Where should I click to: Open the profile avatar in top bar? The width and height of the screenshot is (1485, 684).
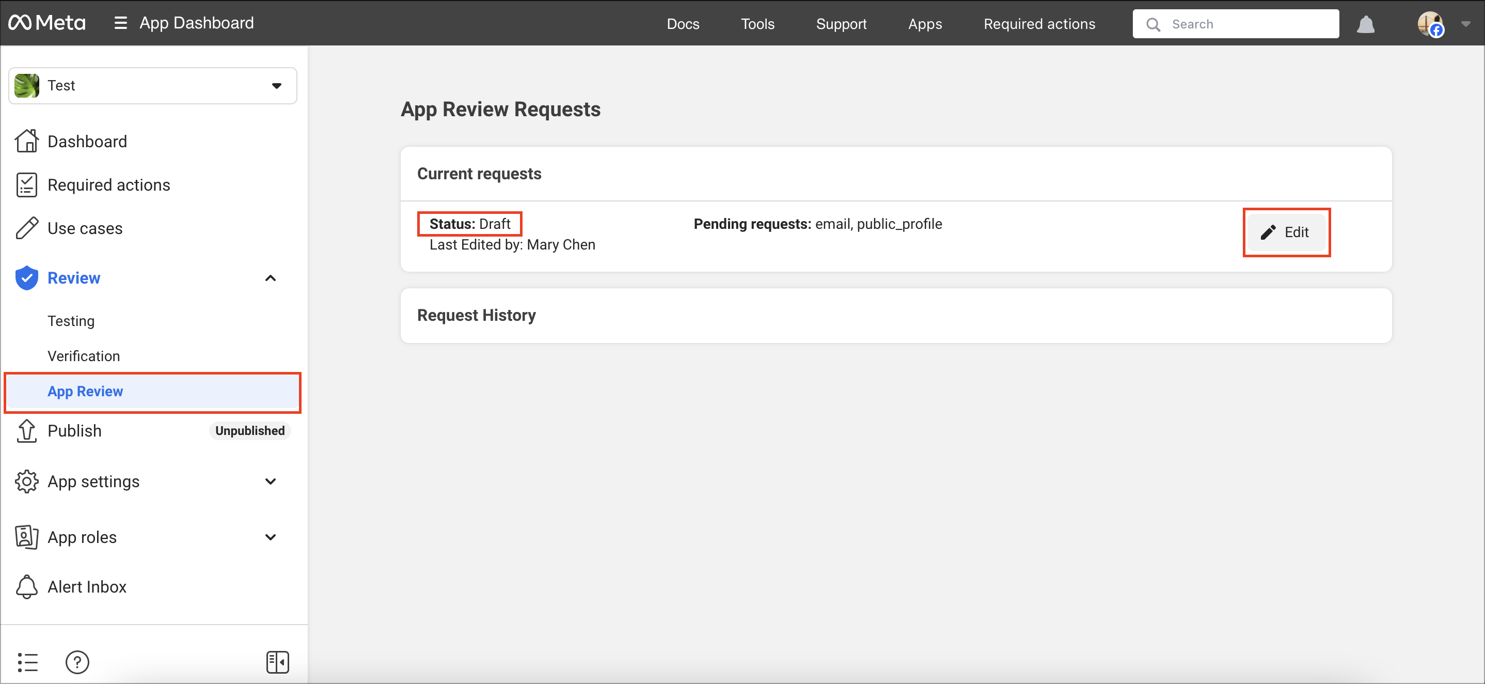click(1430, 24)
